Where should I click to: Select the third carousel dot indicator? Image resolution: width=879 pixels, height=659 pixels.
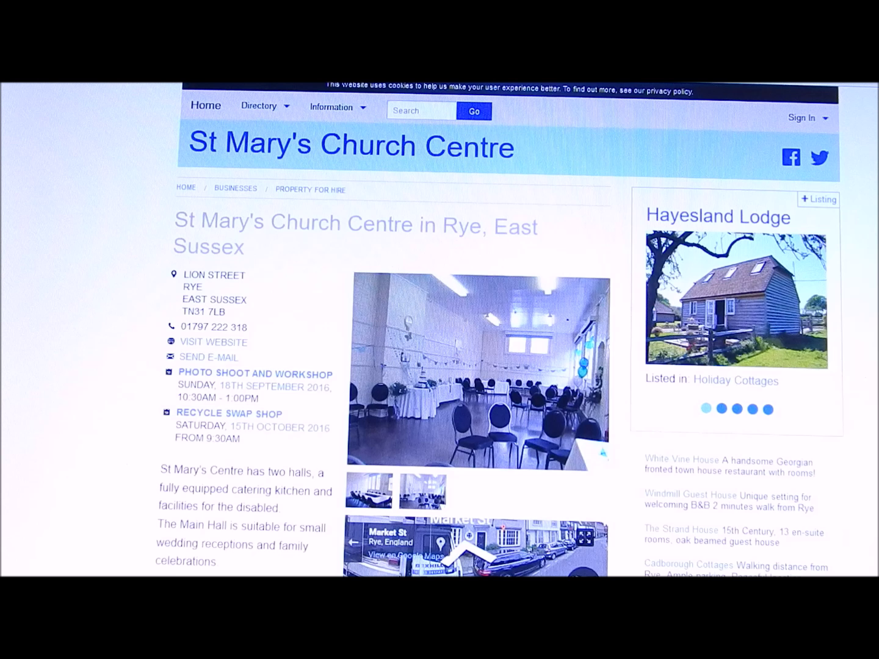(x=737, y=409)
